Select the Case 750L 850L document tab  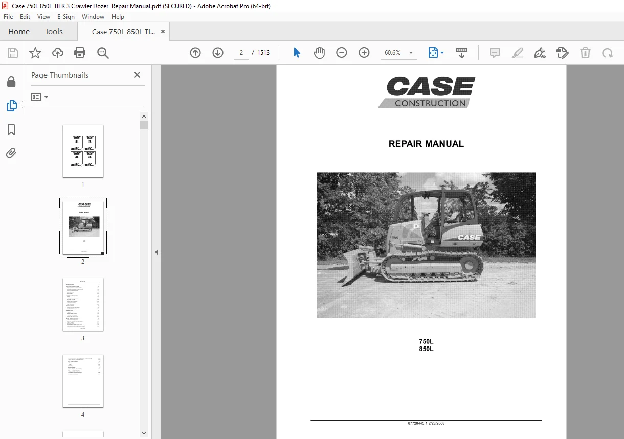tap(123, 32)
